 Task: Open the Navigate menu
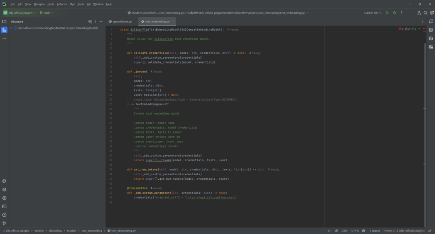(39, 4)
